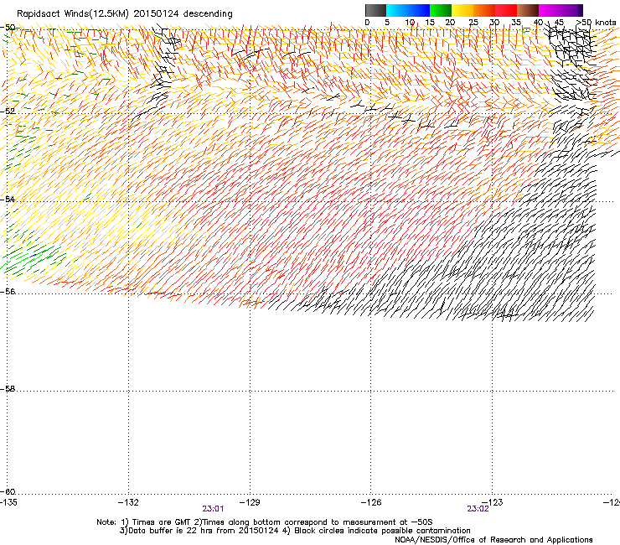Click the latitude label -58
Viewport: 620px width, 545px height.
[x=8, y=389]
